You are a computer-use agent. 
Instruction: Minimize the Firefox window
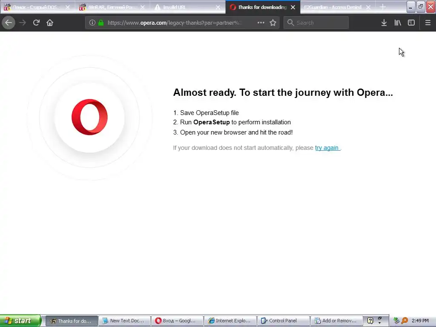[410, 7]
